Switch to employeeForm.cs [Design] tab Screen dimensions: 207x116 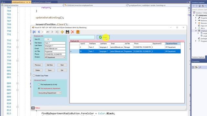[41, 2]
